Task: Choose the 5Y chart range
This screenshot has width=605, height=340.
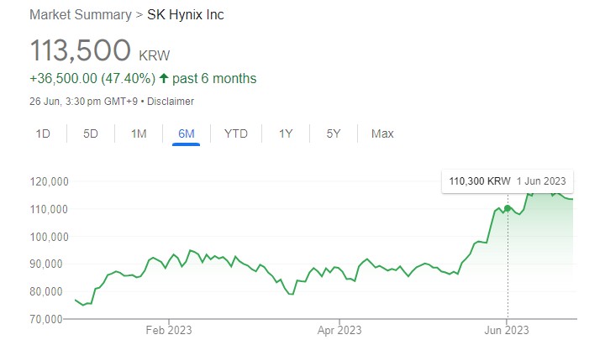Action: [334, 133]
